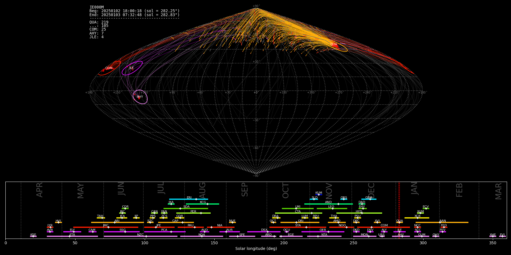Click the JMC red shower bar
511x255 pixels.
pyautogui.click(x=106, y=227)
